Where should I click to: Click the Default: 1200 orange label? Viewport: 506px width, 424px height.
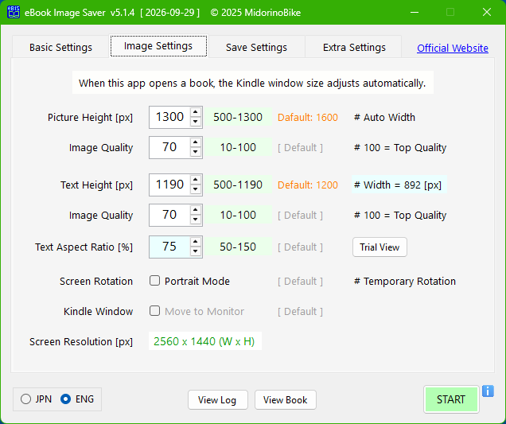pyautogui.click(x=308, y=185)
